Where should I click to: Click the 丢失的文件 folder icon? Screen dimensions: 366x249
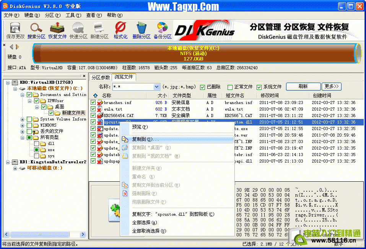[x=36, y=131]
